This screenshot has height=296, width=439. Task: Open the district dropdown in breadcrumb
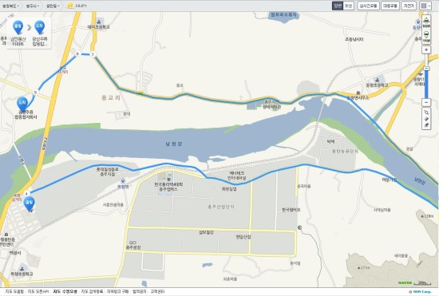53,6
